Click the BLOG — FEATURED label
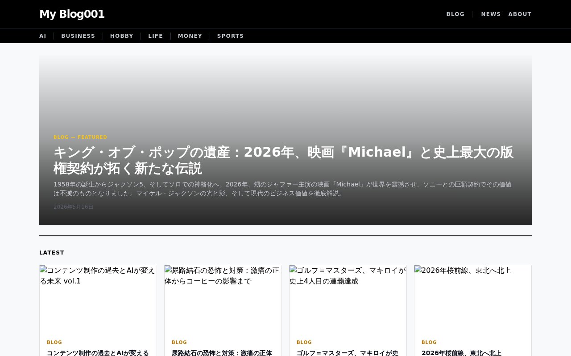571x356 pixels. (80, 138)
